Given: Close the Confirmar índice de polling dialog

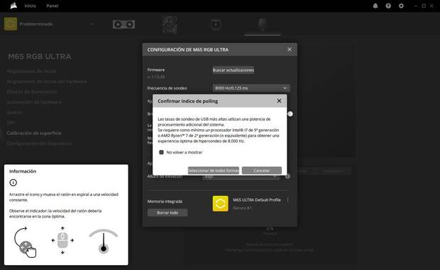Looking at the screenshot, I should [279, 101].
